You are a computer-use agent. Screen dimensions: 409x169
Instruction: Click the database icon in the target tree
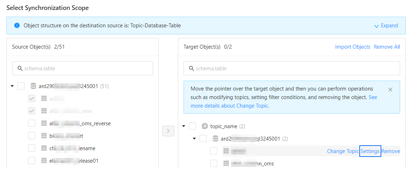(215, 138)
